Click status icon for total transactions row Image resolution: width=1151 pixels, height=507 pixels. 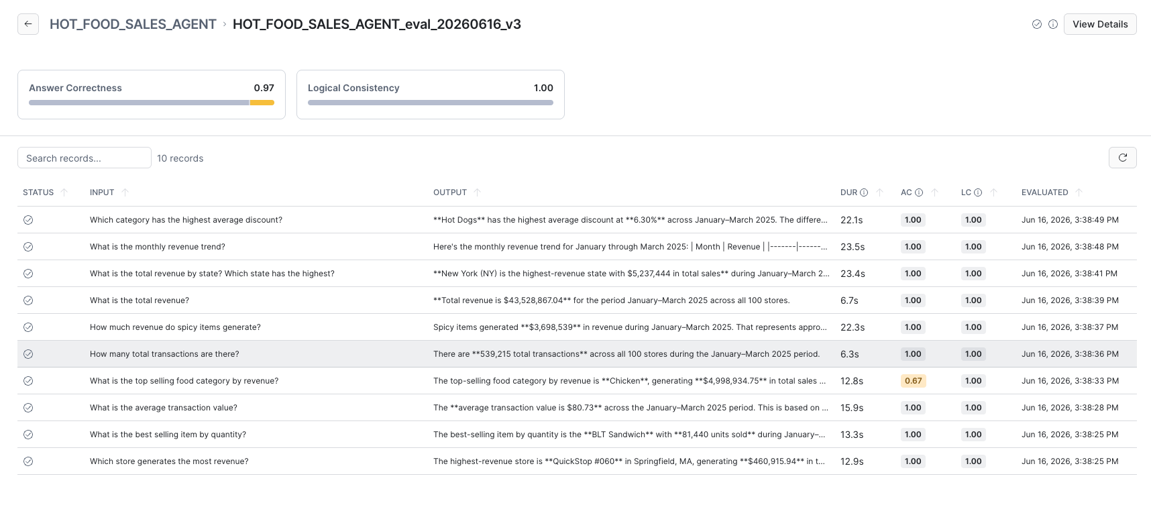click(28, 354)
